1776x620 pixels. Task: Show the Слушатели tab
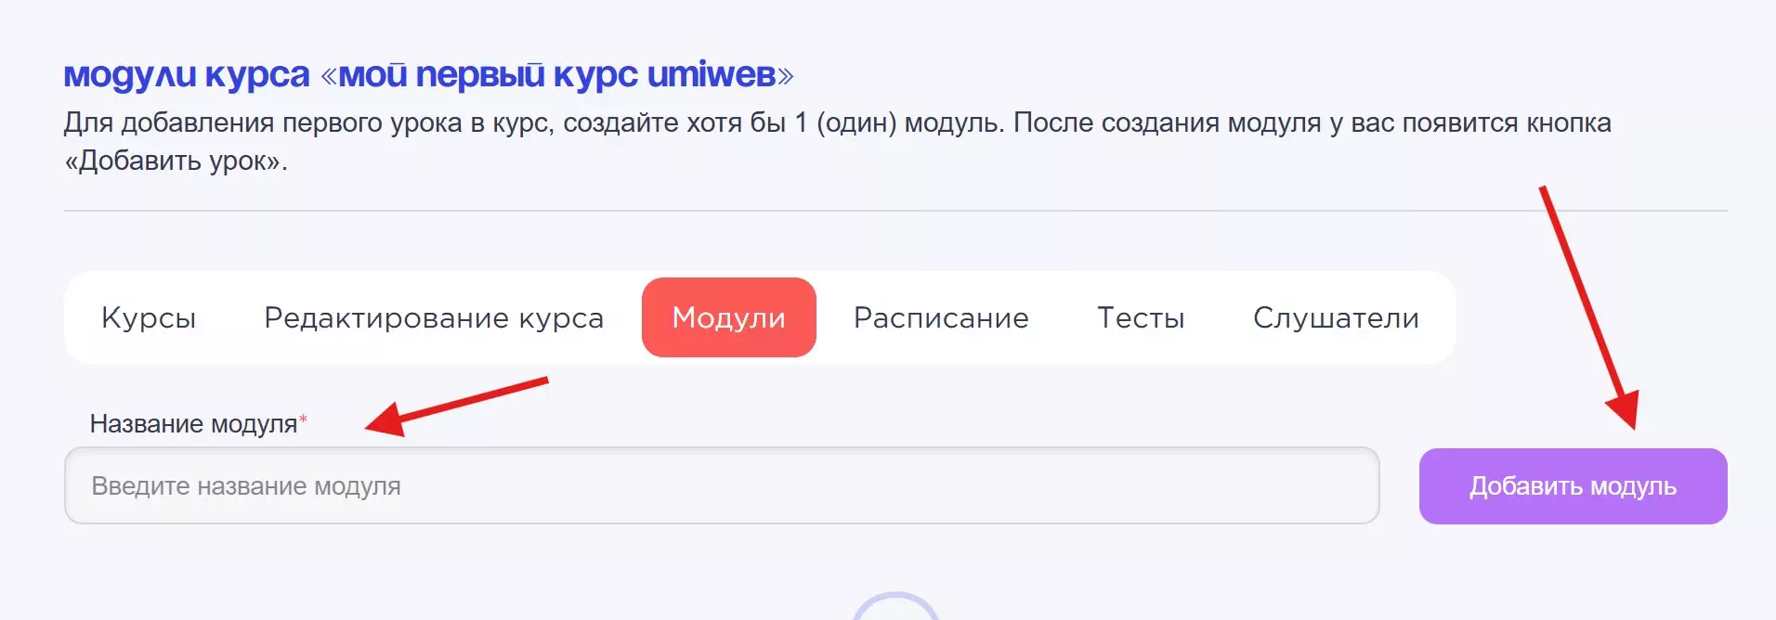[1336, 317]
